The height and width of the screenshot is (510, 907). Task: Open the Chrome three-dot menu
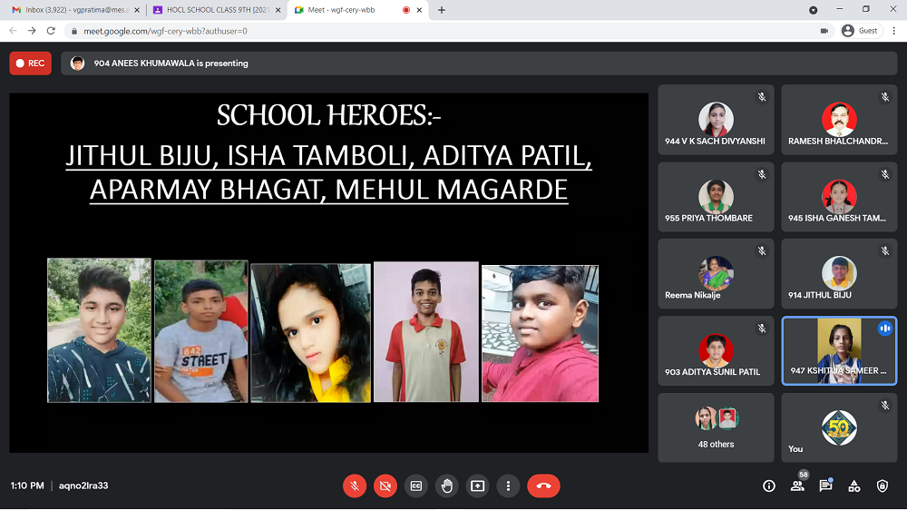coord(893,30)
